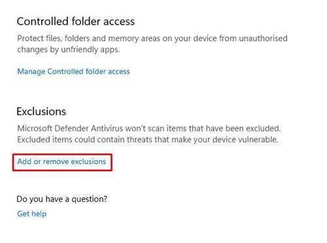
Task: Click the word 'folders' in the Protect files sentence
Action: coord(77,39)
